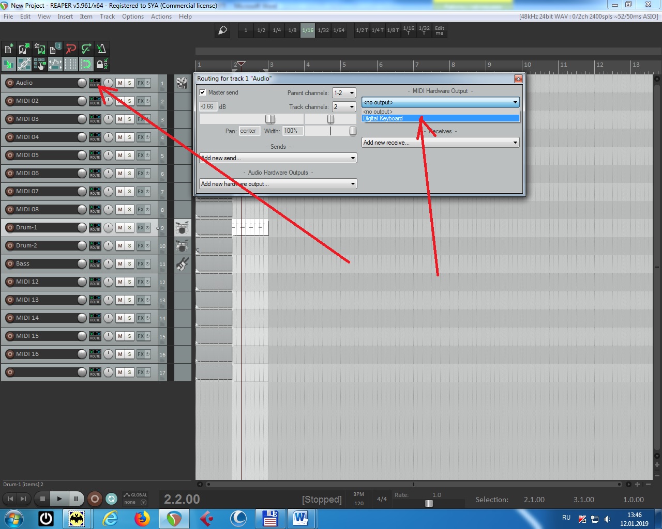Toggle the repeat loop button in transport

[x=111, y=499]
